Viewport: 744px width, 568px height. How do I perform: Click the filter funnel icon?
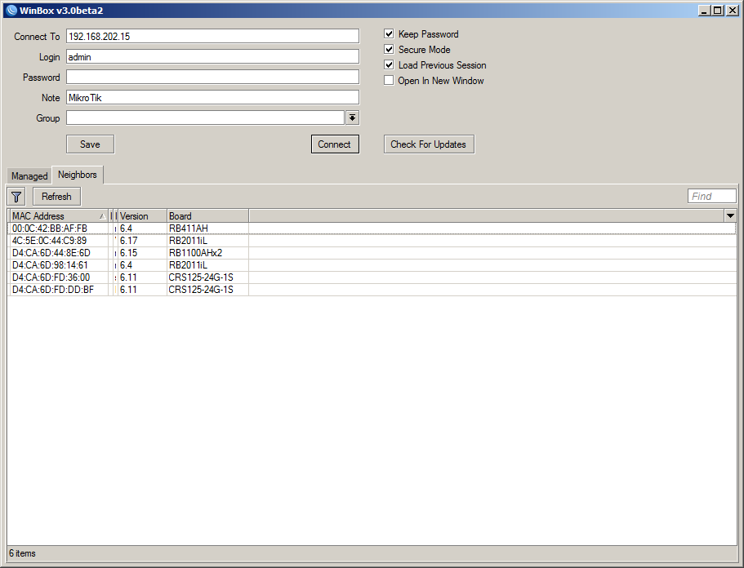(16, 196)
